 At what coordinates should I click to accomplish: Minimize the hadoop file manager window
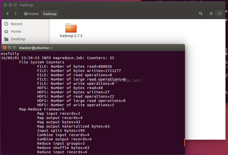coord(10,5)
